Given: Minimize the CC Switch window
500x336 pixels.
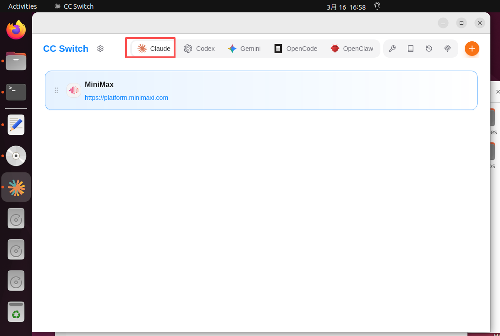Looking at the screenshot, I should click(x=443, y=23).
